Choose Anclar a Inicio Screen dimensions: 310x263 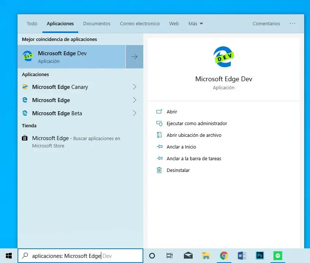(181, 147)
